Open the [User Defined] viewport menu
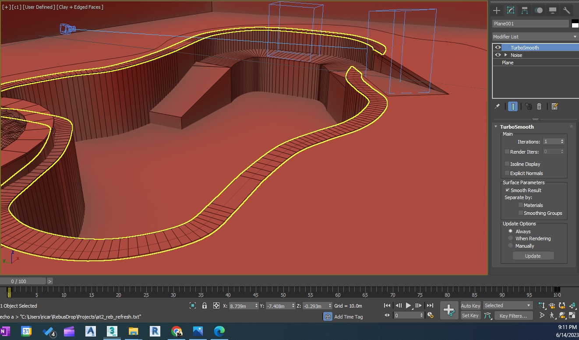The image size is (579, 340). click(39, 7)
